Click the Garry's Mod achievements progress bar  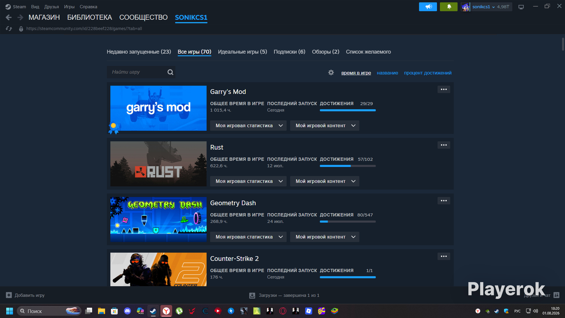(348, 110)
